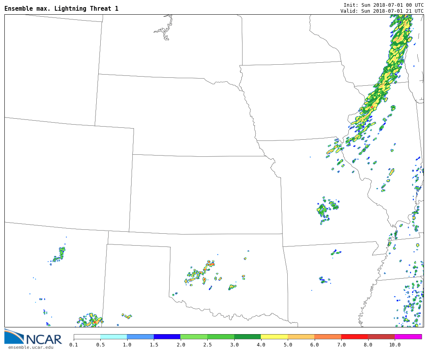Open the ensemble.ucar.edu link text
The image size is (428, 352).
pyautogui.click(x=31, y=347)
